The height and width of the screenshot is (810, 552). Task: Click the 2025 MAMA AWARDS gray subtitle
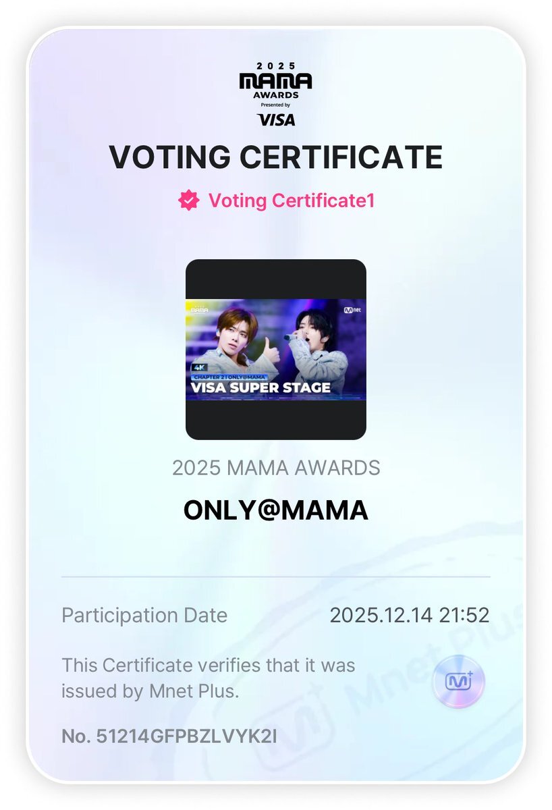pyautogui.click(x=275, y=467)
